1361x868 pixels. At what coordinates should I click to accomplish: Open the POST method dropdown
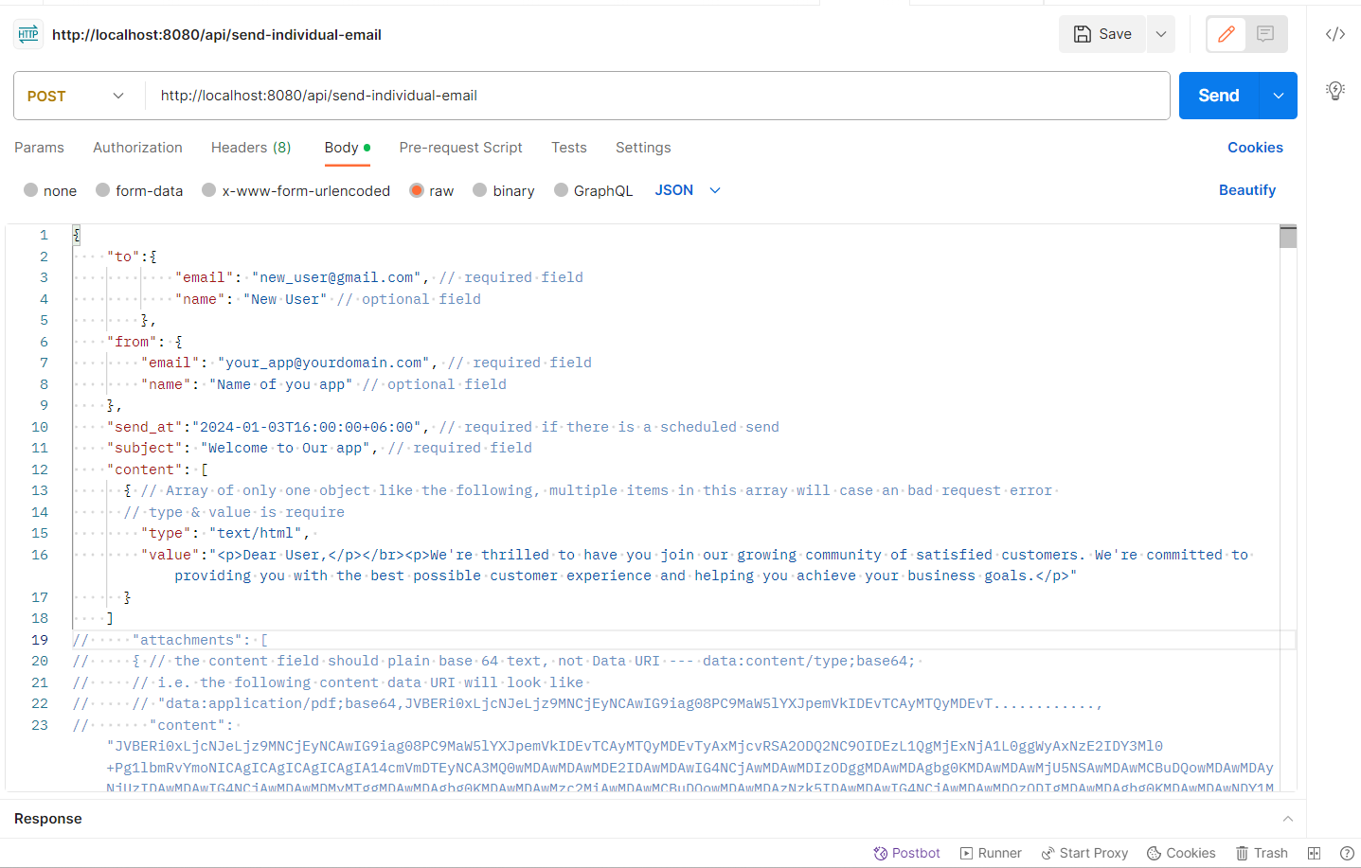pos(78,96)
